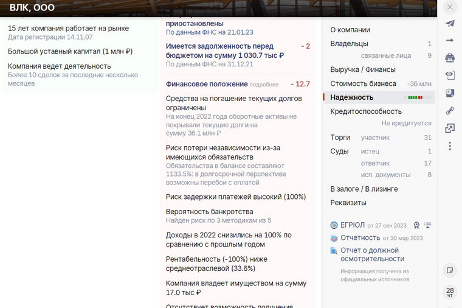462x308 pixels.
Task: Click По данным ФНС на 21.01.23
Action: (x=209, y=32)
